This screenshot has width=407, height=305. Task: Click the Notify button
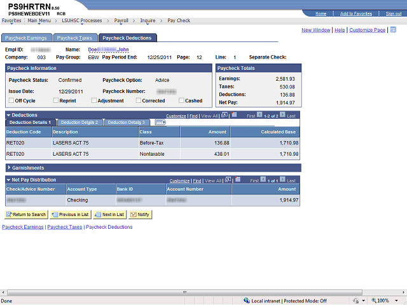[140, 215]
